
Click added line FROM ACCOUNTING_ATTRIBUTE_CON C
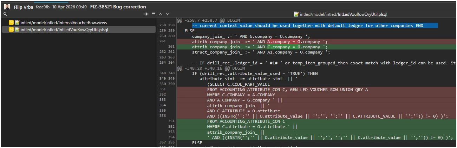(246, 121)
